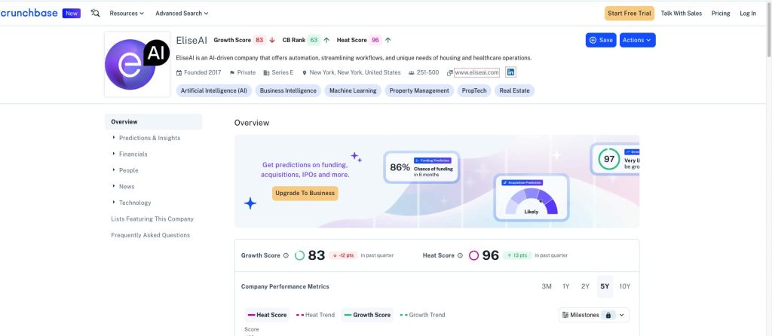Select the 10Y time range
This screenshot has height=336, width=772.
[625, 286]
